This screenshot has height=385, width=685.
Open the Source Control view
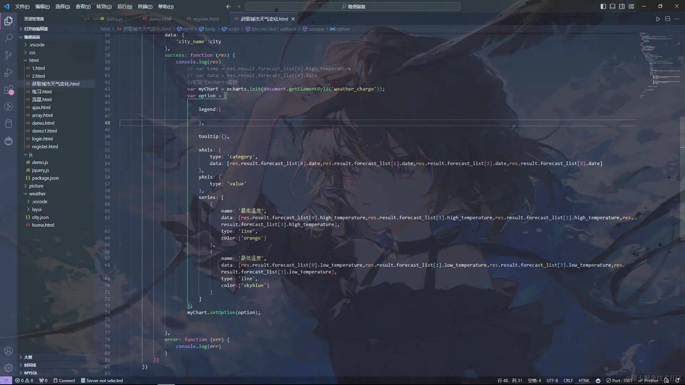9,55
